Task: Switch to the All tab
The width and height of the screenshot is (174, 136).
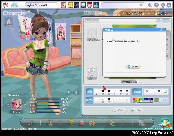Action: (31, 95)
